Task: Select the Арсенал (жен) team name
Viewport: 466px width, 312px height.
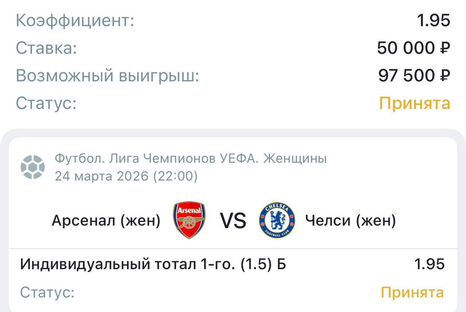Action: [x=106, y=221]
